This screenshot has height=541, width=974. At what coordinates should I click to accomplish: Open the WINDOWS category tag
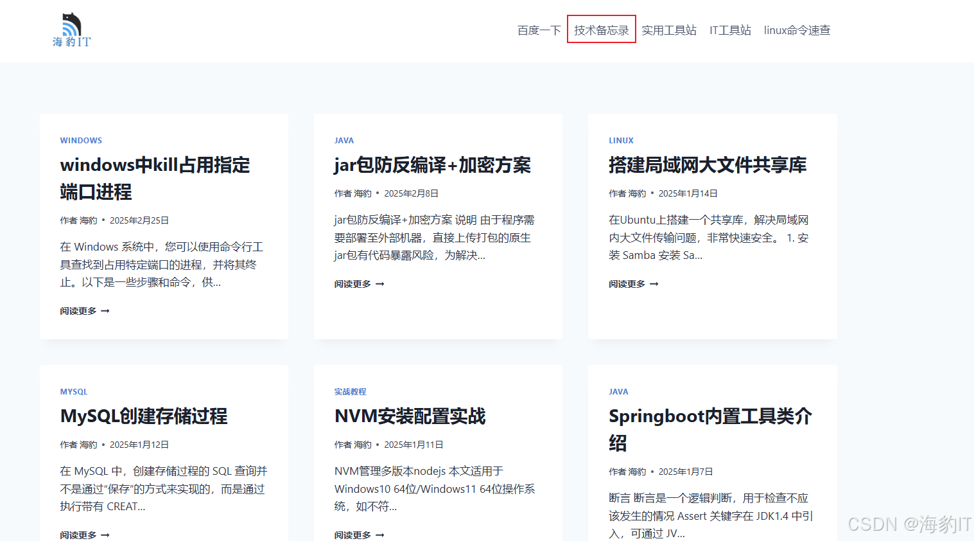click(81, 141)
